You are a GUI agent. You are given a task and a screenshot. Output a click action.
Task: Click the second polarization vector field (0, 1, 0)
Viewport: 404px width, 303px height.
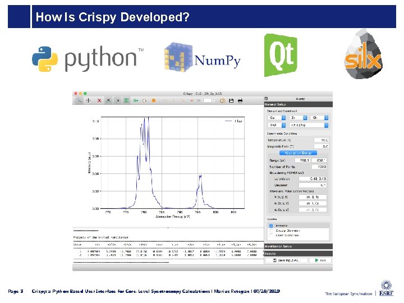pyautogui.click(x=313, y=204)
